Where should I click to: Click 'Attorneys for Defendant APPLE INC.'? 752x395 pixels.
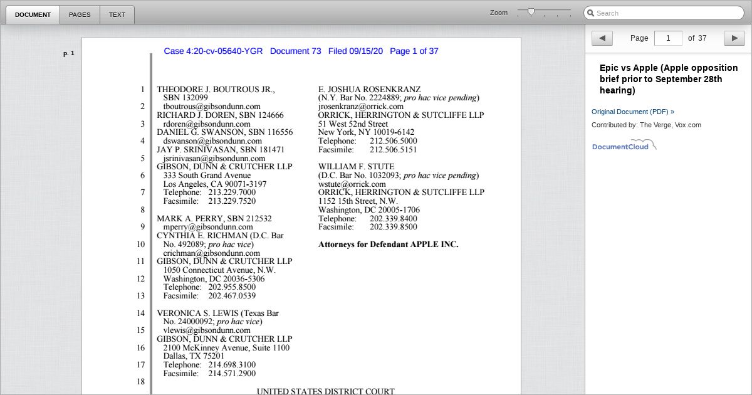click(389, 245)
